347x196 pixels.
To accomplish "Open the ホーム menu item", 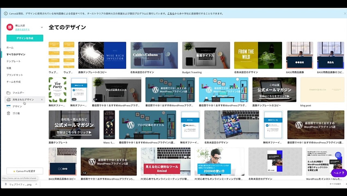I will 10,48.
